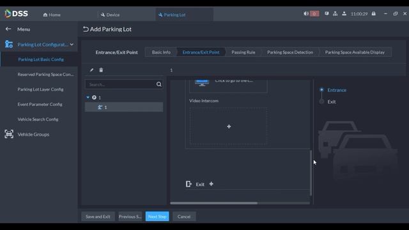The image size is (409, 230).
Task: Collapse tree node 1 with the triangle
Action: [x=88, y=97]
